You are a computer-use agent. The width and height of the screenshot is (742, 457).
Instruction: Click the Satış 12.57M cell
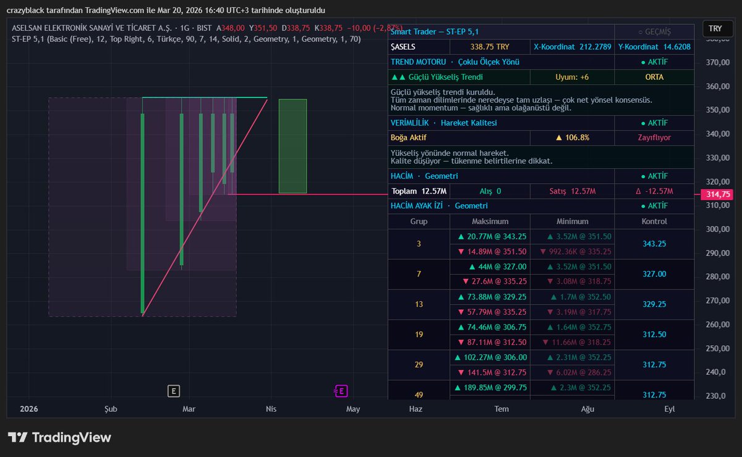[x=572, y=191]
